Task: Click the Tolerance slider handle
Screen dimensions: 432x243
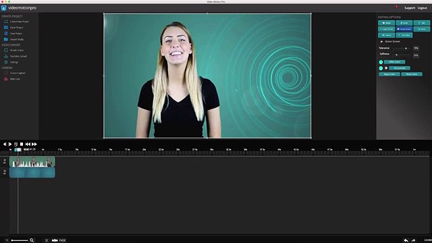Action: click(x=406, y=49)
